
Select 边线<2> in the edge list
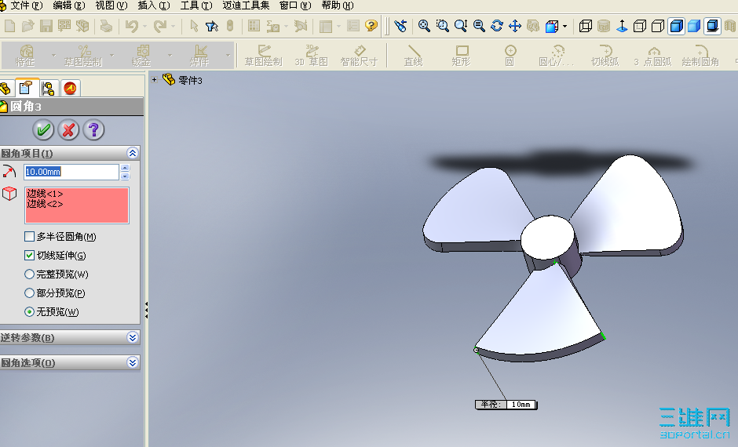pos(45,204)
